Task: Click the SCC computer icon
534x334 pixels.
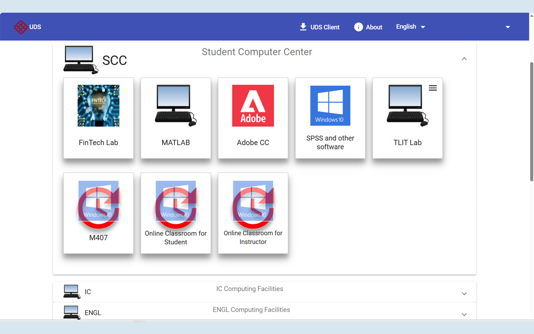Action: (x=81, y=60)
